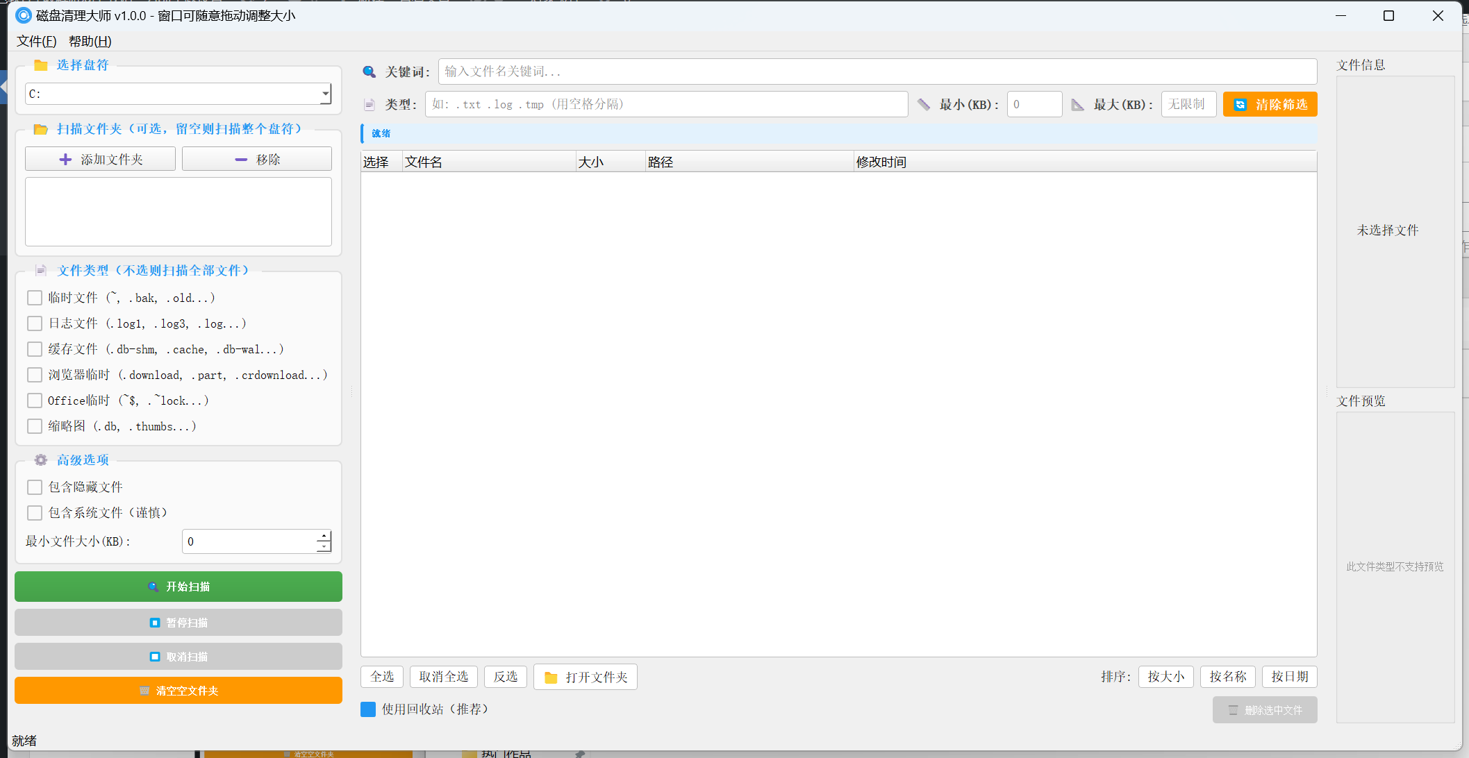Check the 缓存文件 file type option

[x=35, y=349]
